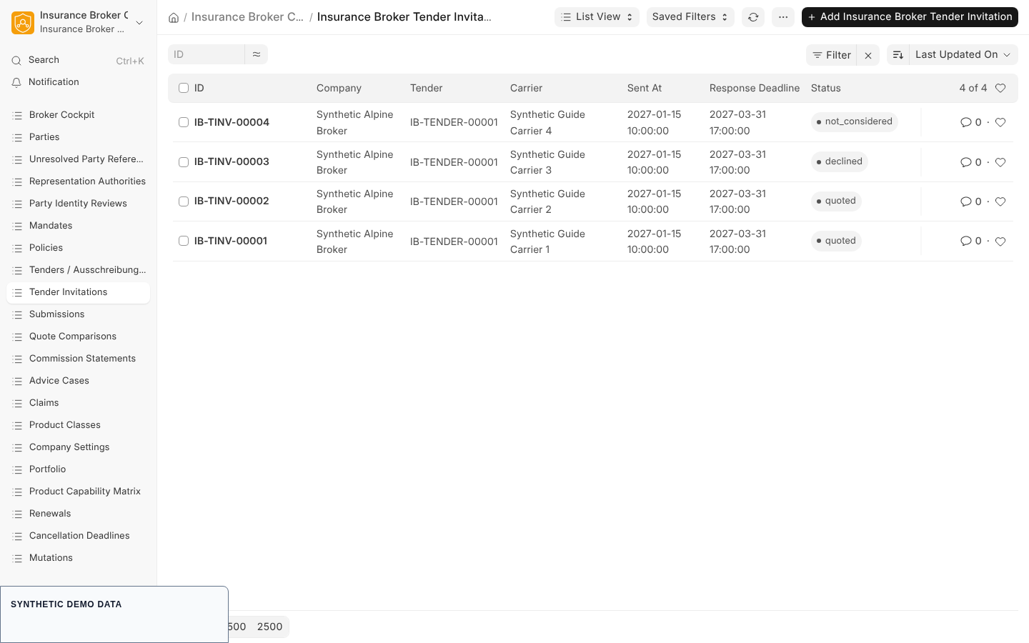Tick the checkbox for IB-TINV-00004

(x=184, y=122)
